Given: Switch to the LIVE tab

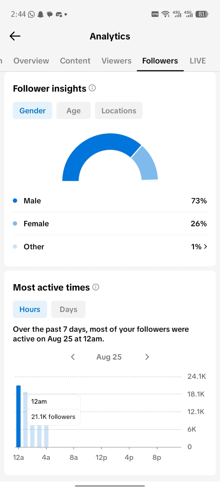Looking at the screenshot, I should [198, 61].
